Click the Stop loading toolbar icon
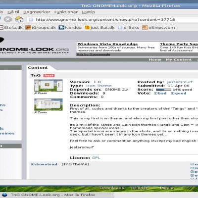The height and width of the screenshot is (198, 198). (x=8, y=19)
